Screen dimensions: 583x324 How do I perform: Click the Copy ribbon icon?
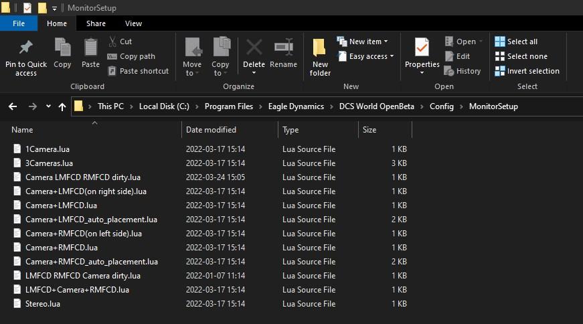point(62,48)
